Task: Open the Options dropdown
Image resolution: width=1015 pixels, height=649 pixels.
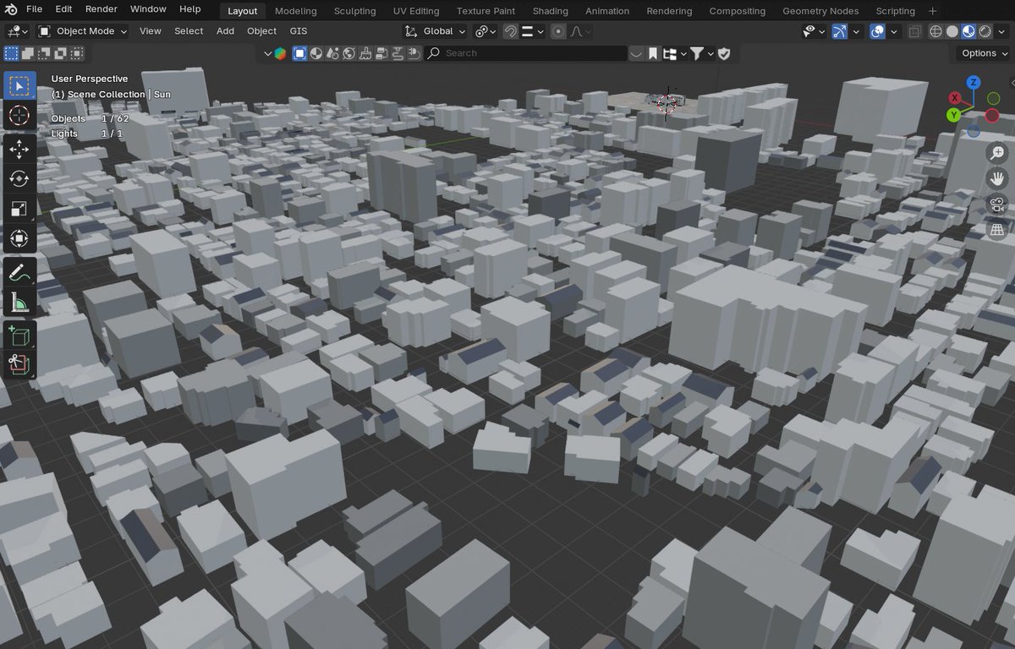Action: click(x=985, y=53)
